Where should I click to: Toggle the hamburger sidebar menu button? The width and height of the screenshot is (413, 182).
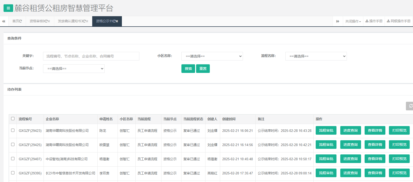click(x=8, y=8)
